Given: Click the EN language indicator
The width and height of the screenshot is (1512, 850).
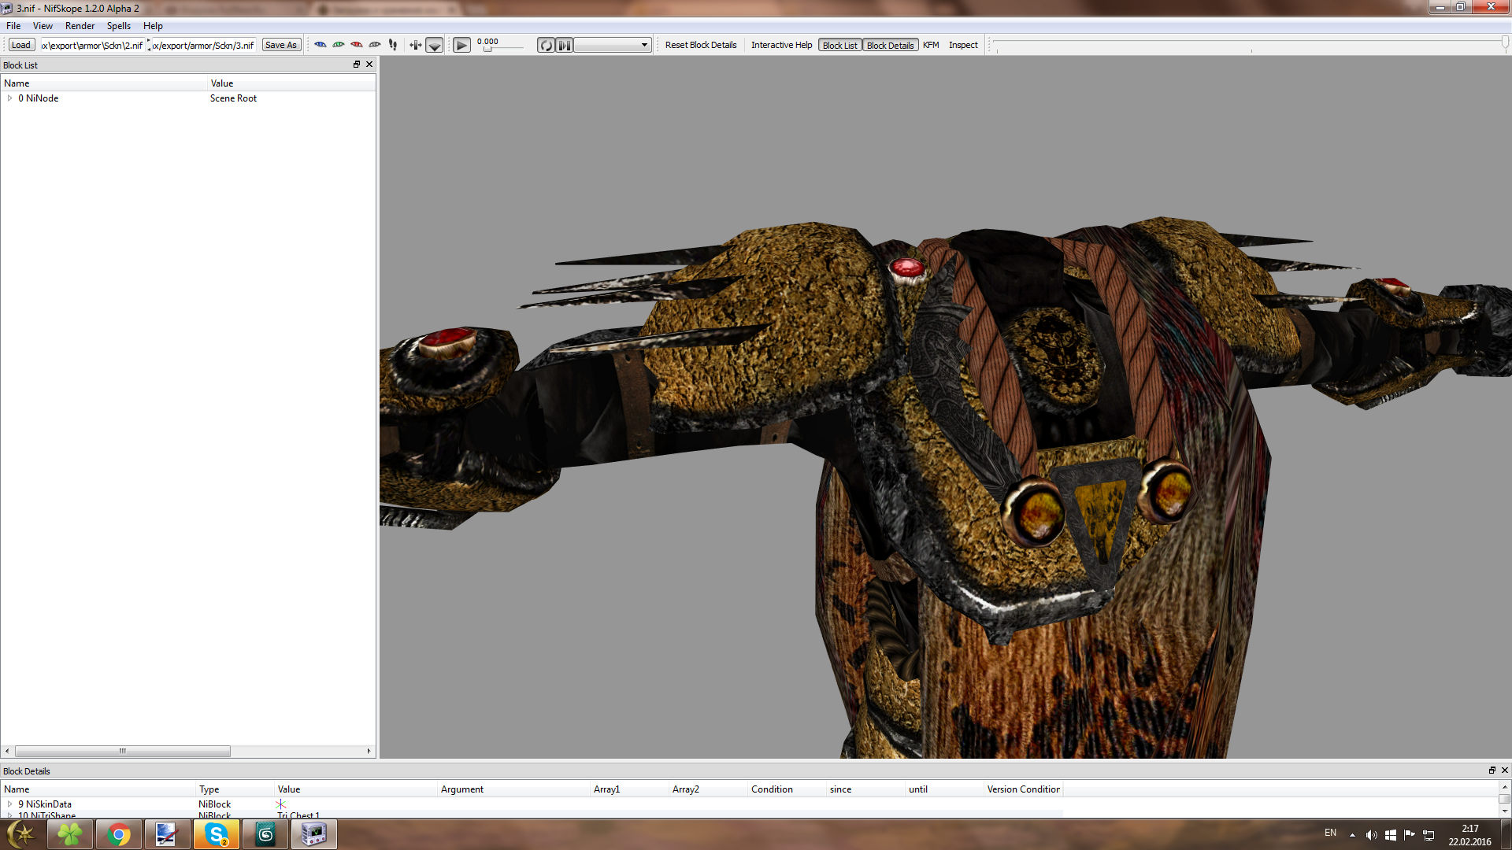Looking at the screenshot, I should (x=1330, y=833).
